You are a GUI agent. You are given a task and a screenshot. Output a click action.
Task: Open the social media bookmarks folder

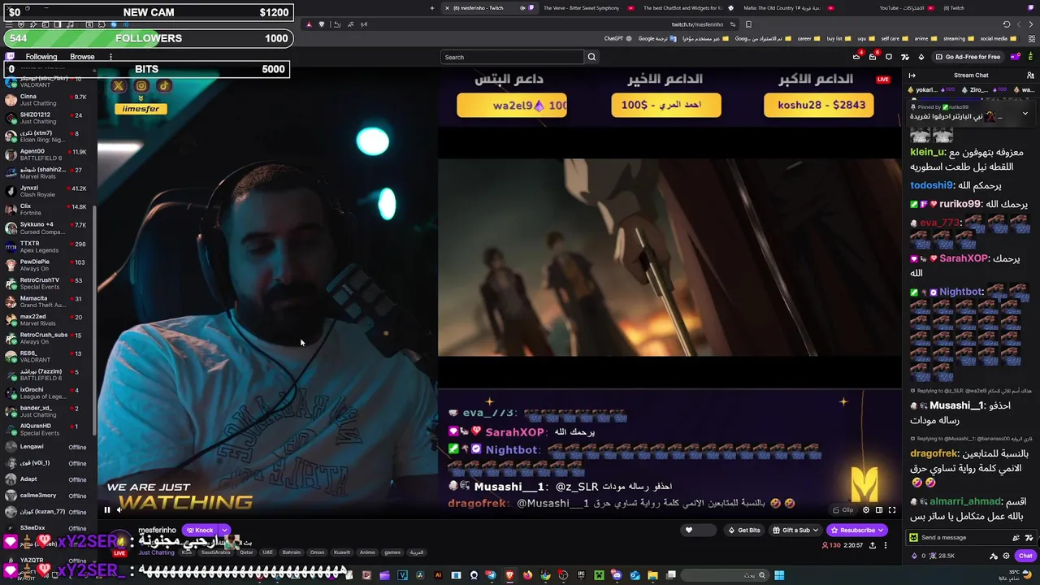(998, 38)
